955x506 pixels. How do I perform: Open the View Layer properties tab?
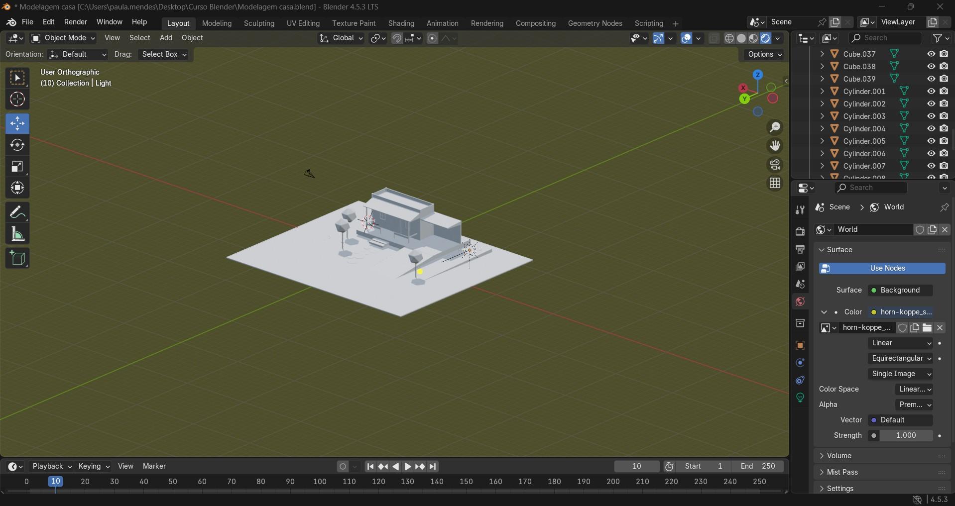pyautogui.click(x=800, y=267)
